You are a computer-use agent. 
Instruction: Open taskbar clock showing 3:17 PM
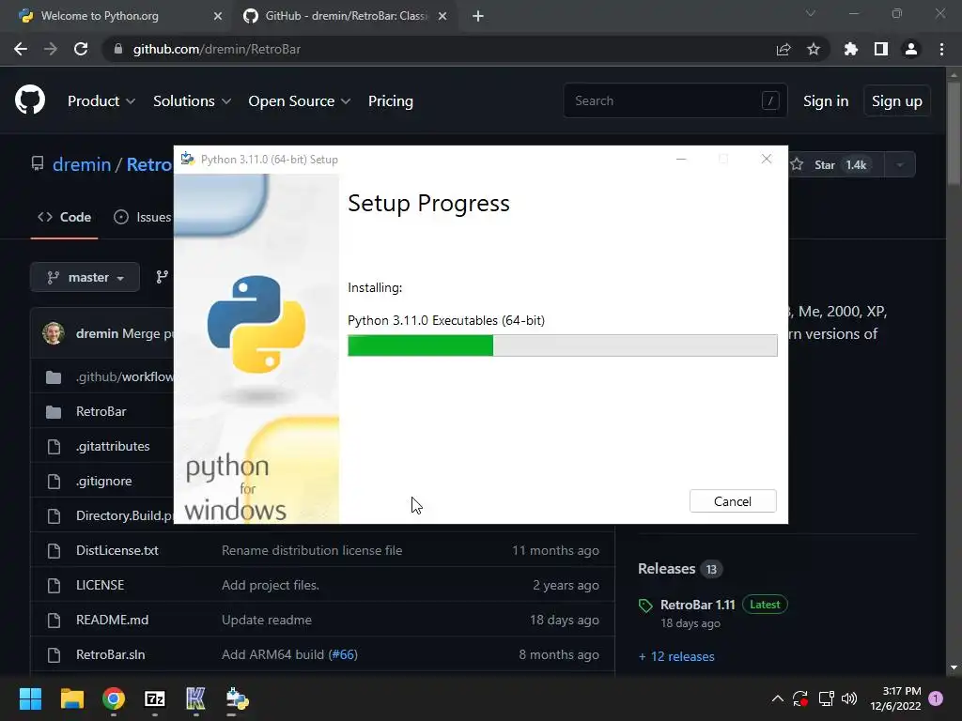[895, 698]
